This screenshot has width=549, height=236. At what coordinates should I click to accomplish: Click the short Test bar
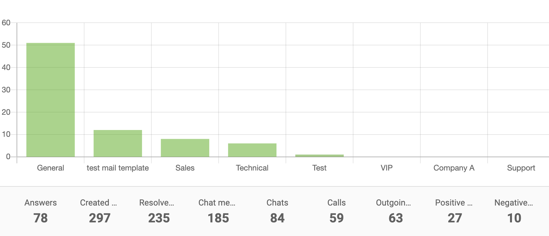tap(319, 156)
